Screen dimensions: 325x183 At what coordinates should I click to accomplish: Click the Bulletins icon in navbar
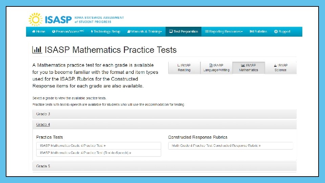click(x=252, y=32)
